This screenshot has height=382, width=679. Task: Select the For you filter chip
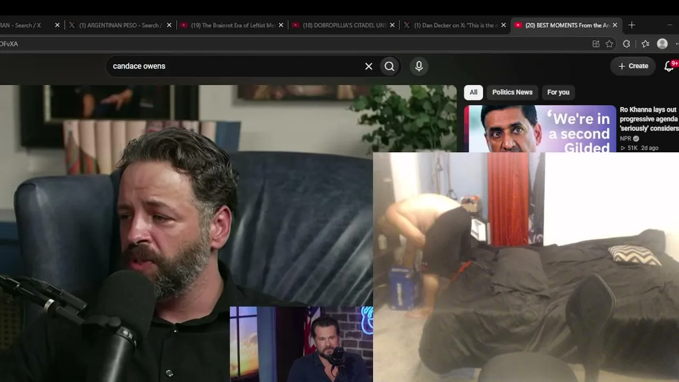pos(558,92)
